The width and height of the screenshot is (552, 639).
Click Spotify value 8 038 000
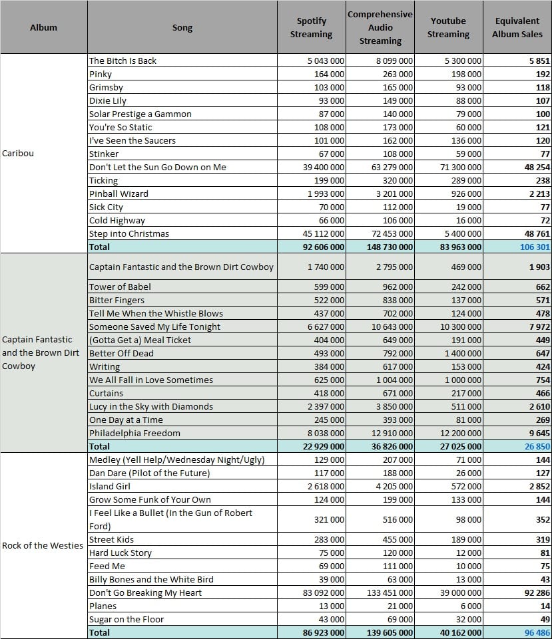pos(311,433)
